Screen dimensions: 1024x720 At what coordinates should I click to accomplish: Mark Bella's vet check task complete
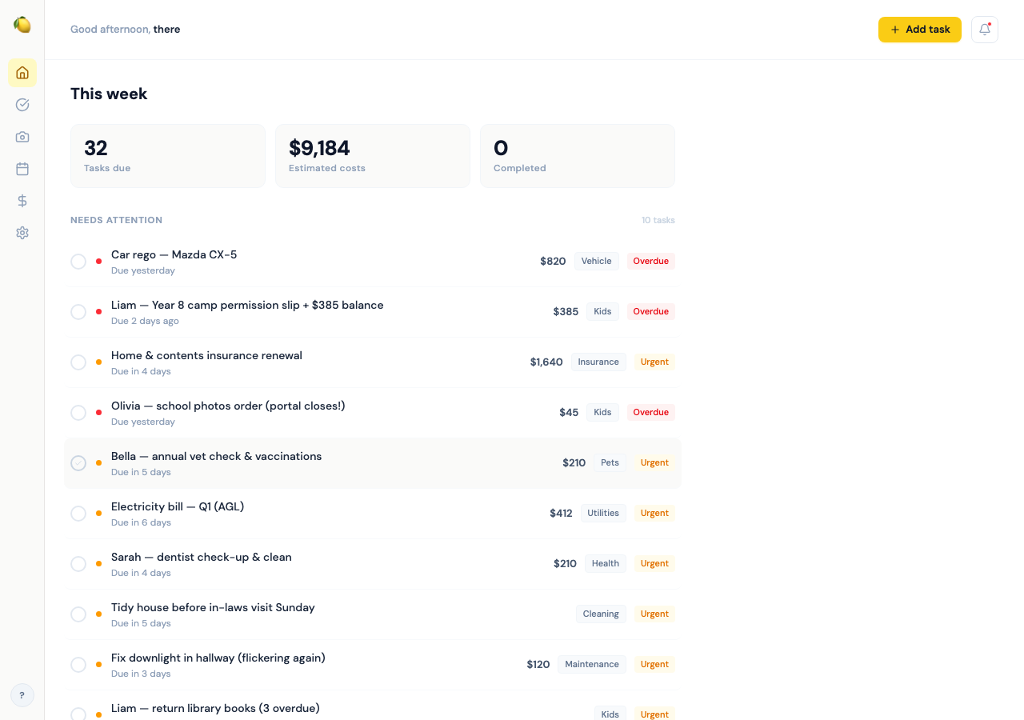78,463
